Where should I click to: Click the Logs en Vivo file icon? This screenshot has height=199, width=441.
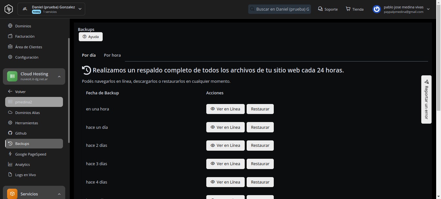click(x=10, y=175)
